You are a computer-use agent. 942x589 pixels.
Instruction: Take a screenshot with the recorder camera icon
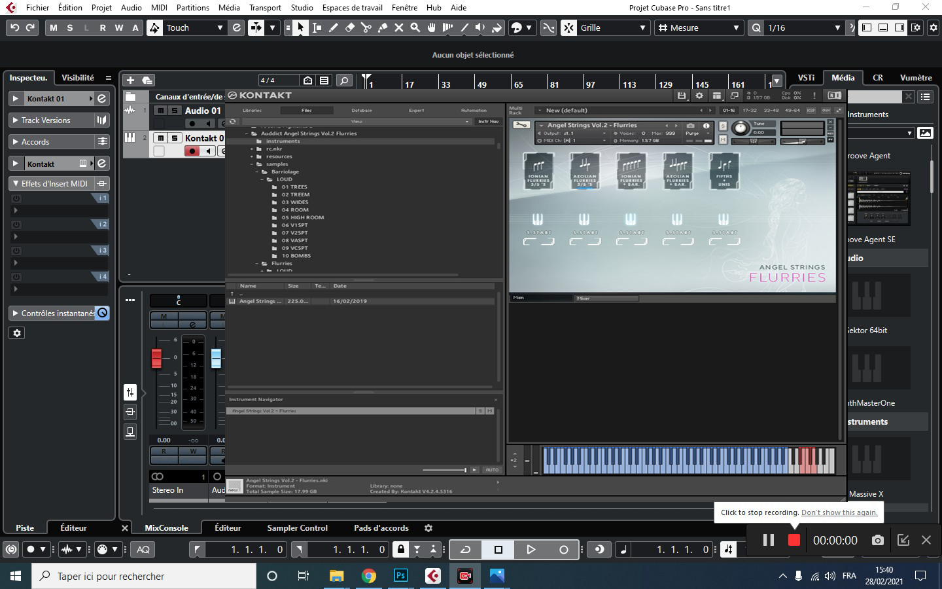(878, 540)
